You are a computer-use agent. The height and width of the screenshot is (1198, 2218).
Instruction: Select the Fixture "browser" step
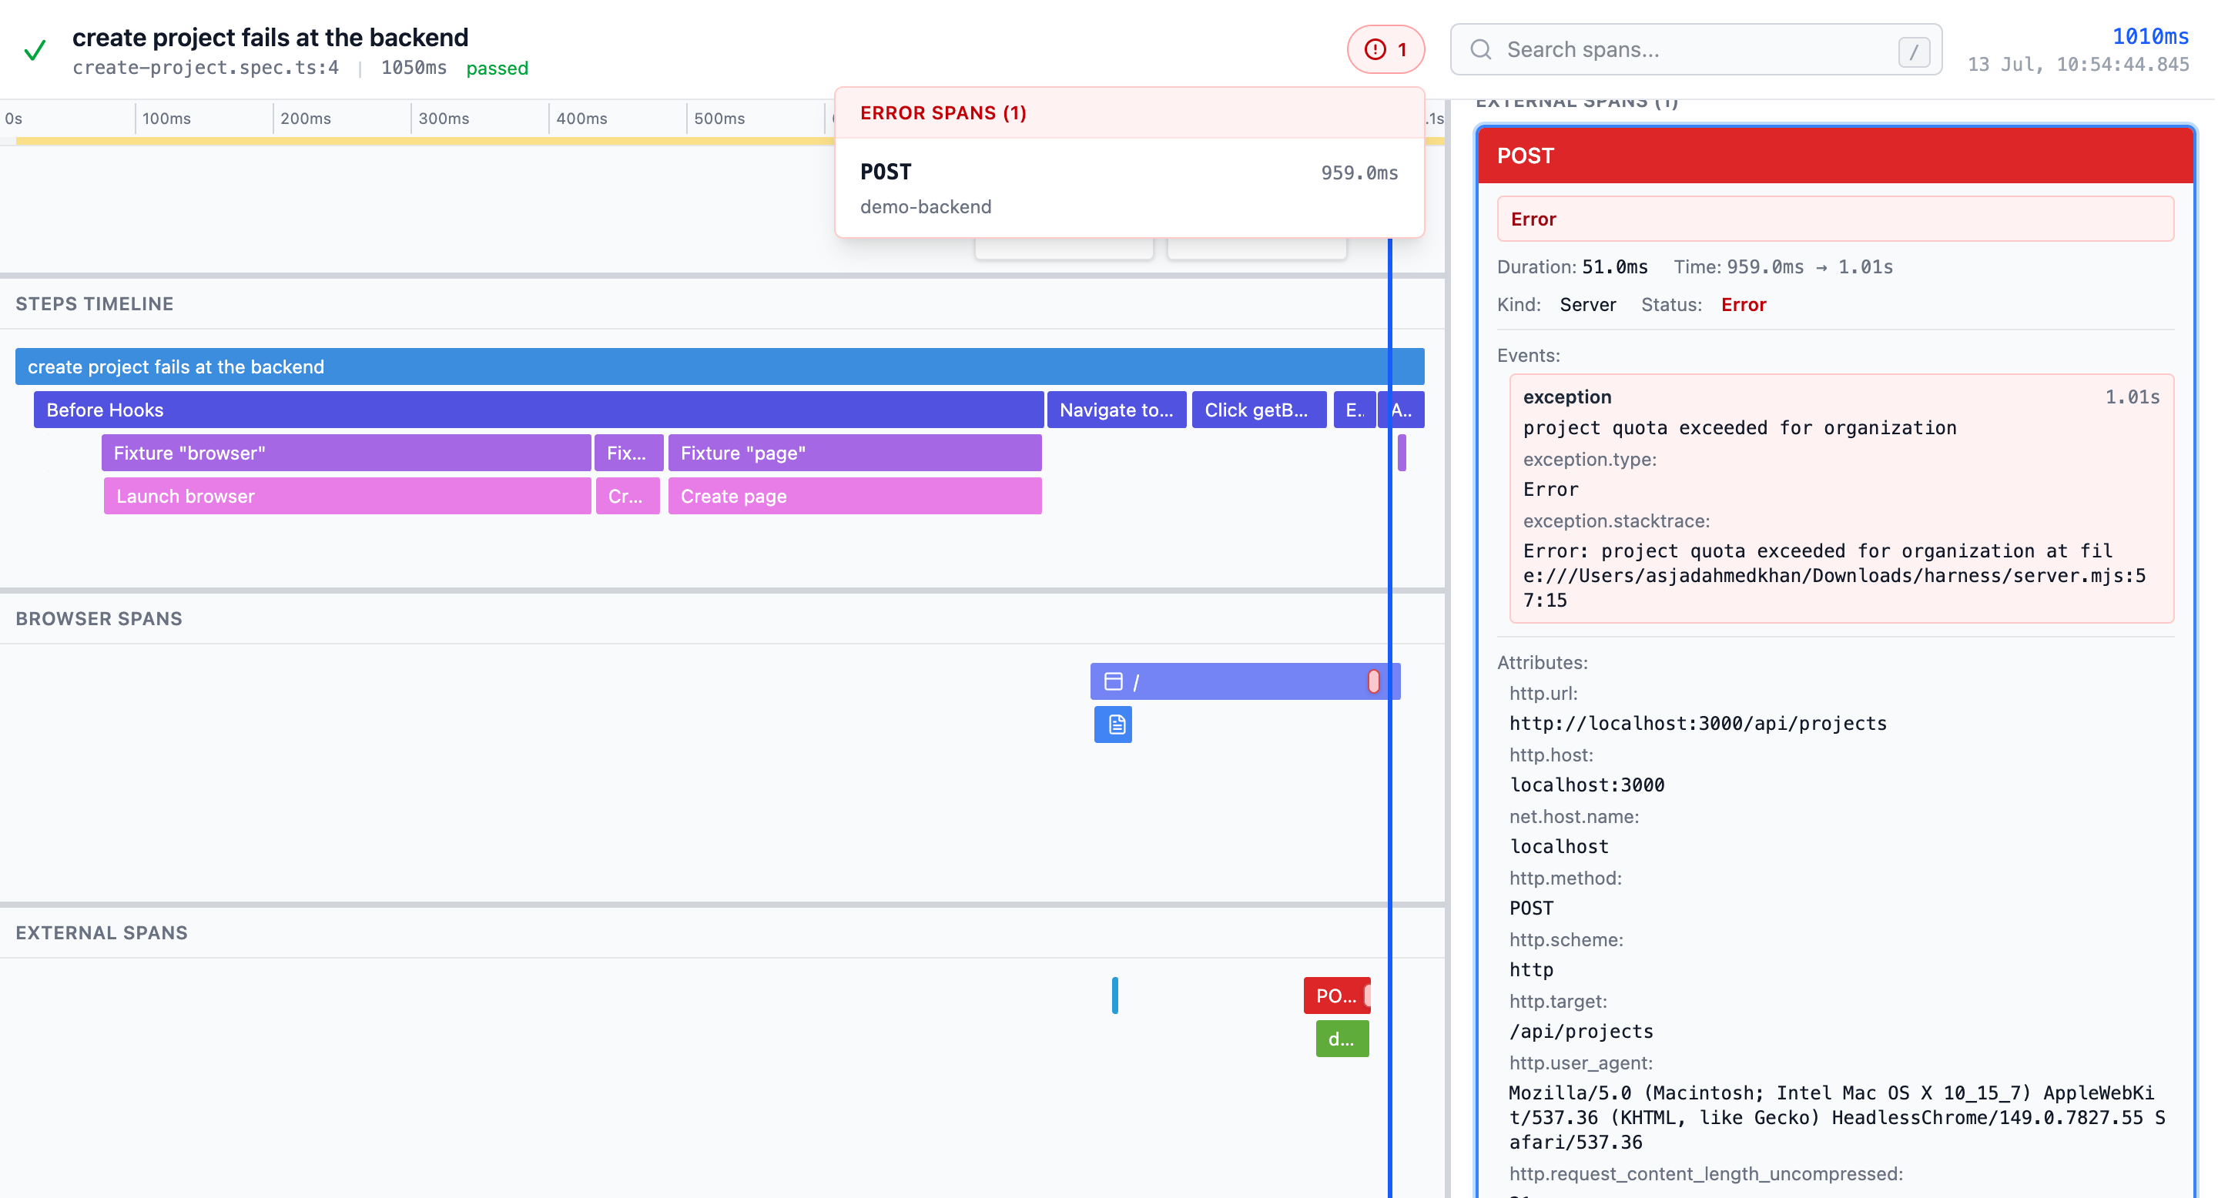pos(346,453)
